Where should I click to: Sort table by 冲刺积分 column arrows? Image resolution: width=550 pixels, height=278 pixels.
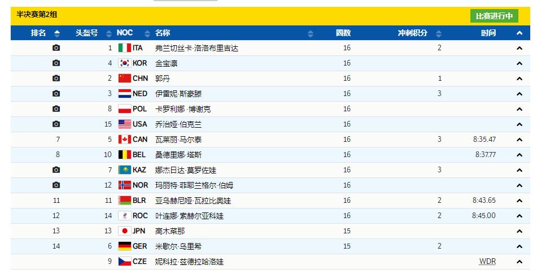[x=439, y=33]
